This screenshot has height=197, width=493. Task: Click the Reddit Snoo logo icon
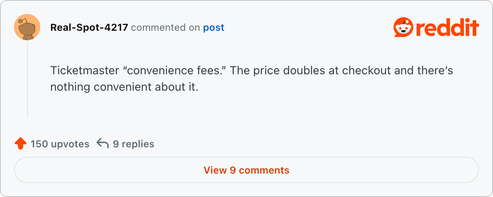[403, 27]
